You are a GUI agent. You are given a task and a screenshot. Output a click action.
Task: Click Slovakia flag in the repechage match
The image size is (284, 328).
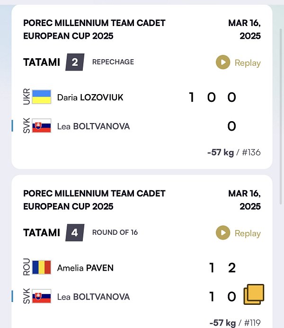pyautogui.click(x=42, y=126)
